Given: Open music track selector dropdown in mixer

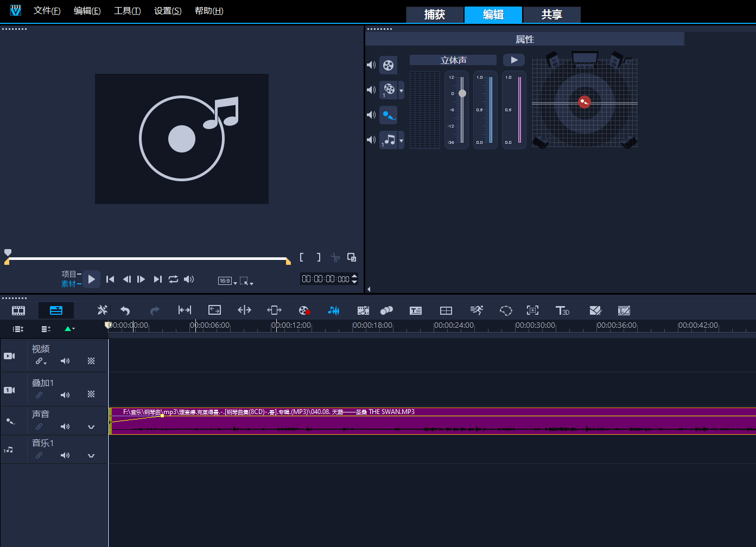Looking at the screenshot, I should (x=401, y=140).
